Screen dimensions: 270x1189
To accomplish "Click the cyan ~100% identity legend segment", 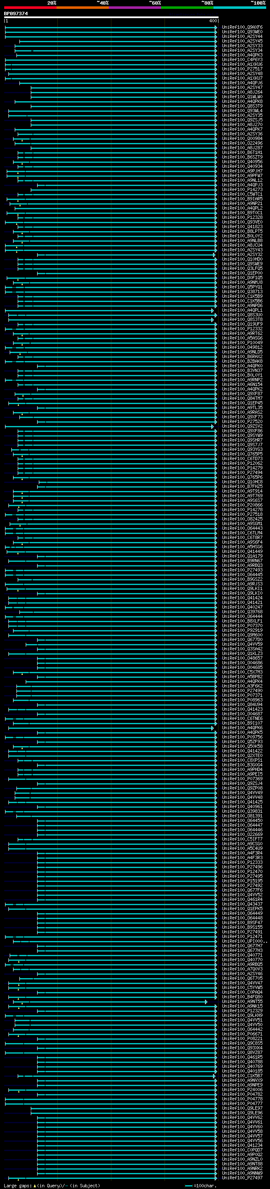I will pyautogui.click(x=240, y=8).
